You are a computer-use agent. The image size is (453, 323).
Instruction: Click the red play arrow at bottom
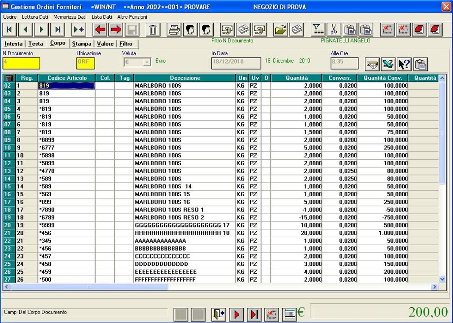tap(236, 314)
